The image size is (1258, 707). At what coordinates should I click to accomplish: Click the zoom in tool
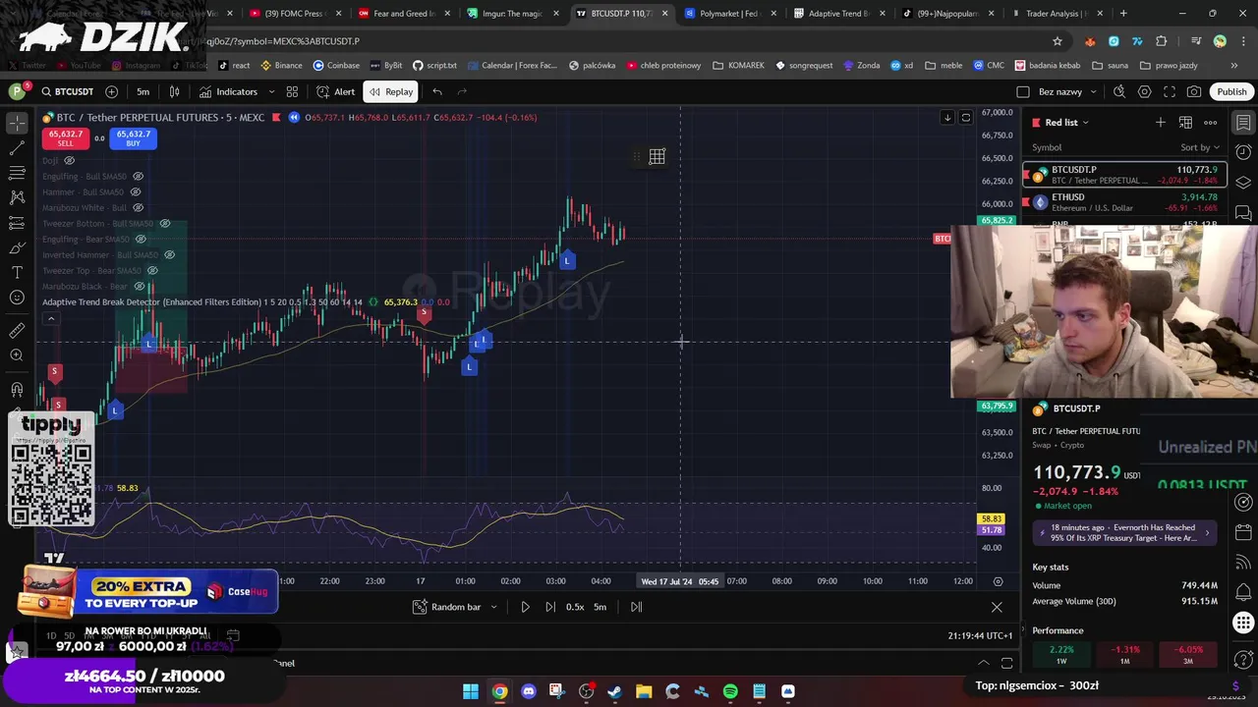tap(17, 355)
